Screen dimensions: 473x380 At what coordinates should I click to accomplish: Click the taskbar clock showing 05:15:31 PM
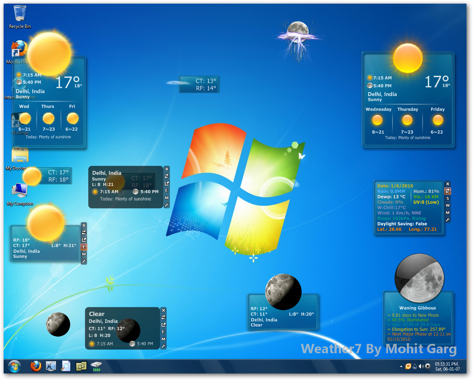point(447,367)
